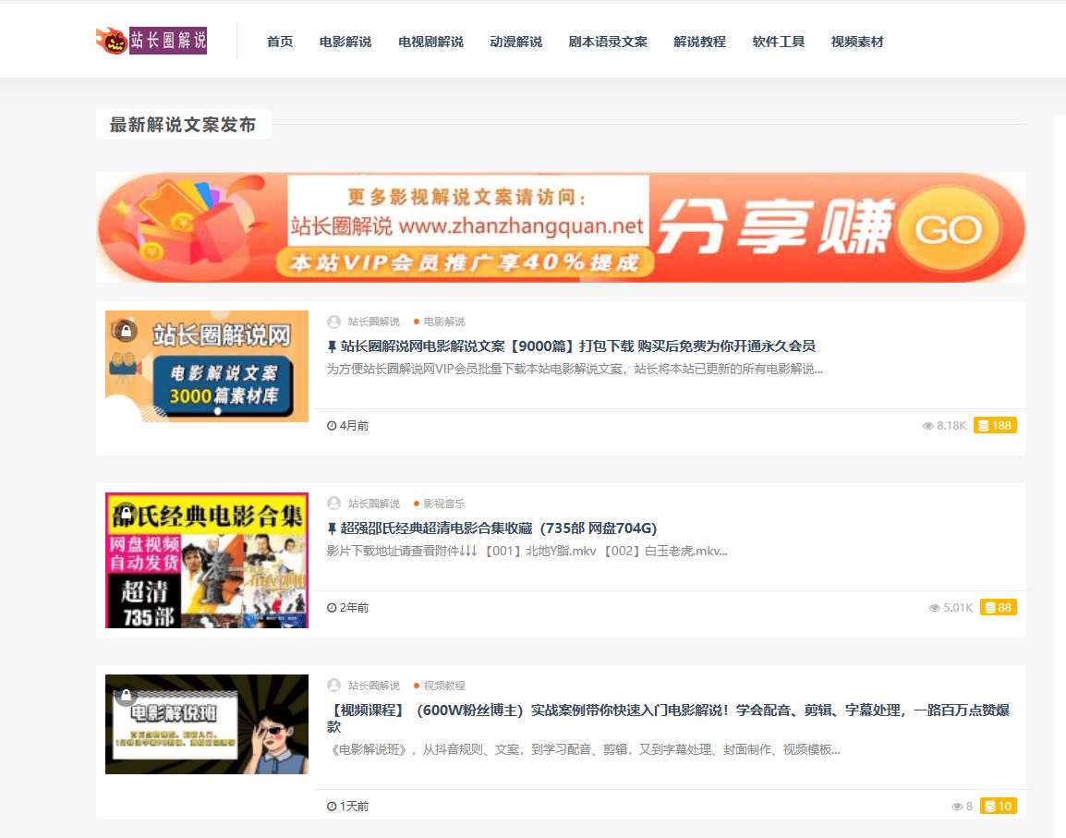Click eye view-count icon beside 8.18K

[927, 426]
